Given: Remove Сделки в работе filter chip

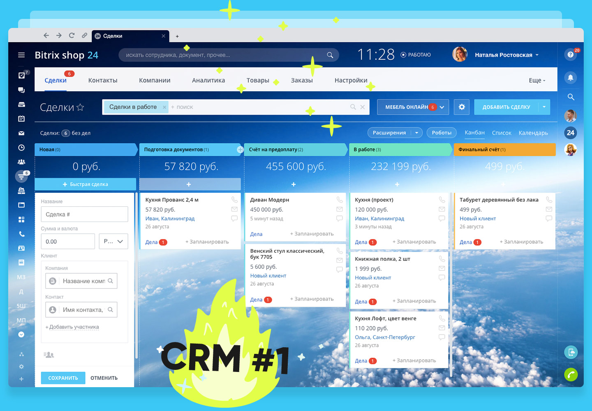Looking at the screenshot, I should (x=164, y=107).
